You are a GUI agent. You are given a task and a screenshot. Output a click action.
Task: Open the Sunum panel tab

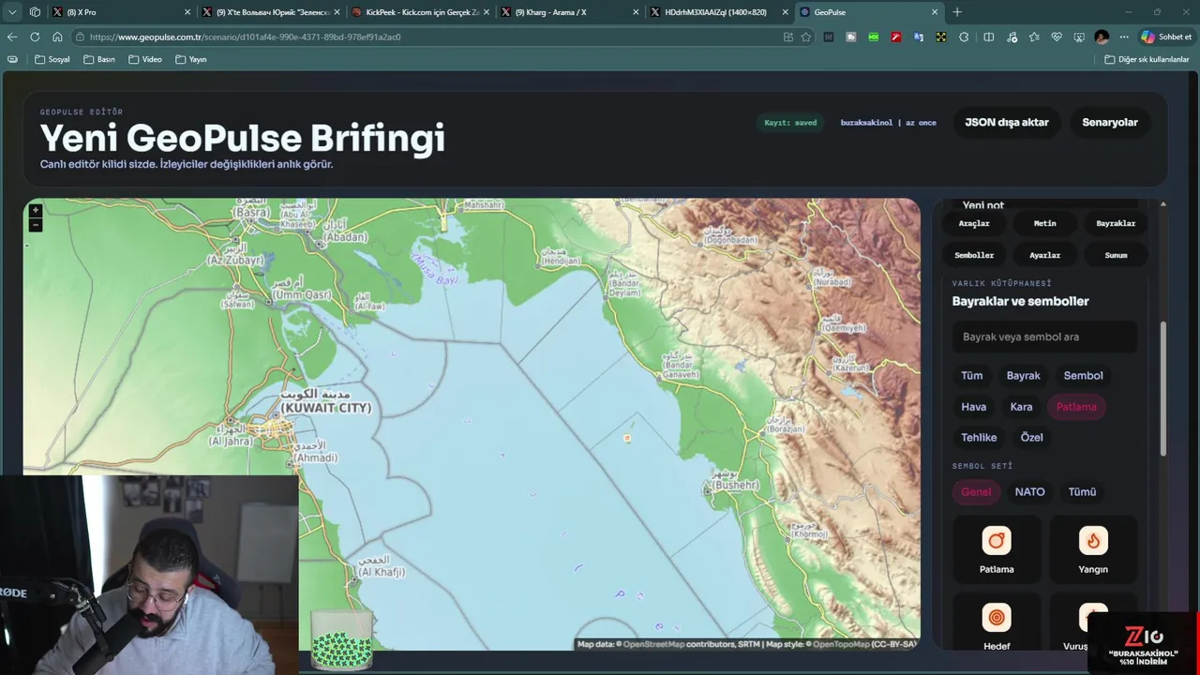click(x=1116, y=255)
